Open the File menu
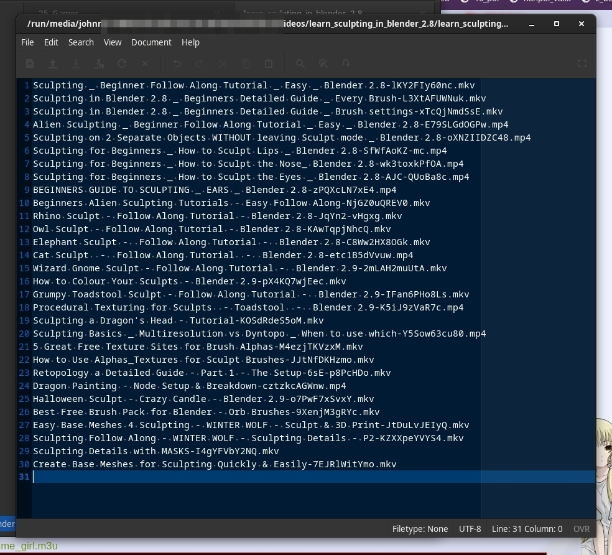 click(x=27, y=42)
